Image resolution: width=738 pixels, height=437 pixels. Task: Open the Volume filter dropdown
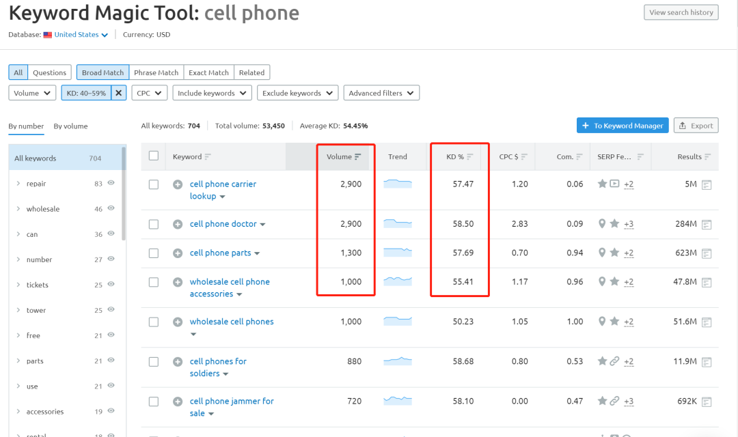pos(32,93)
